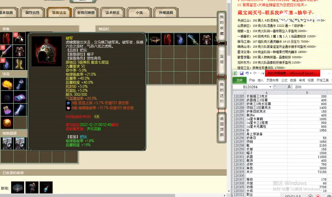The width and height of the screenshot is (332, 197).
Task: Open Excel 视图 ribbon tab
Action: pos(311,80)
